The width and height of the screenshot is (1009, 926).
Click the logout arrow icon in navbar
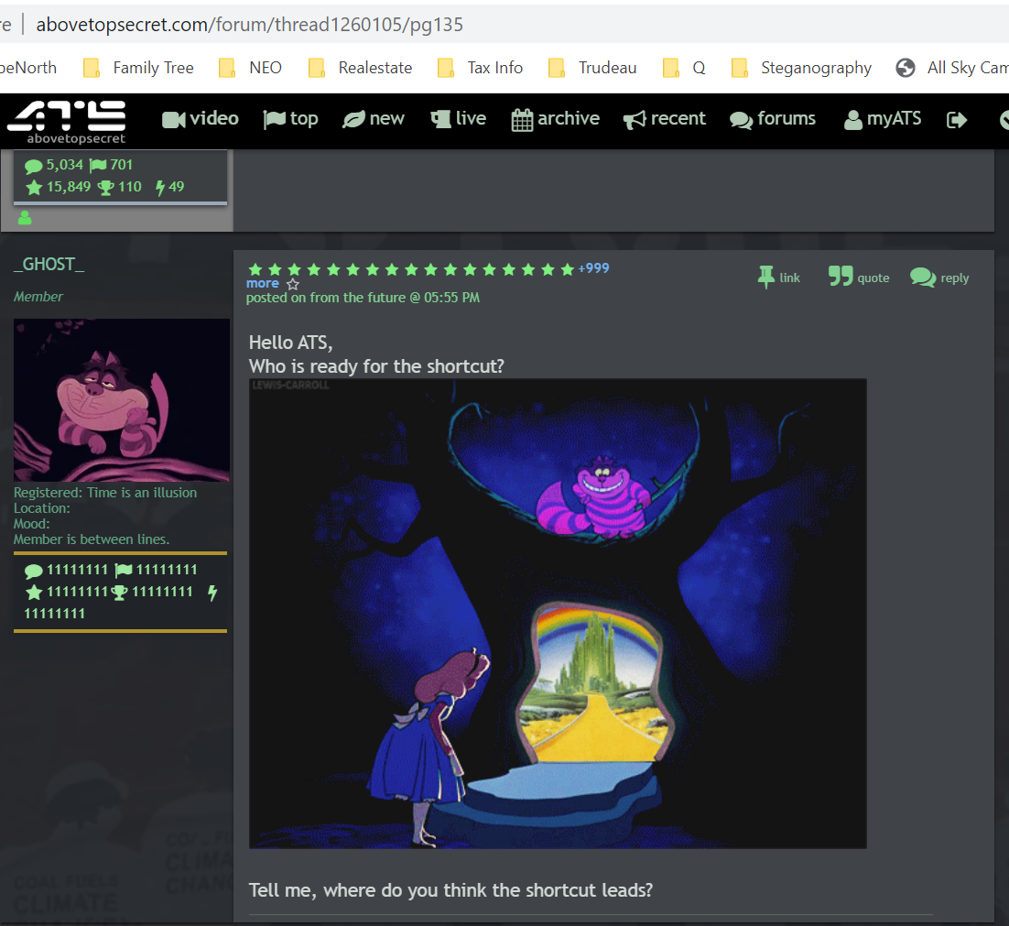(x=957, y=120)
